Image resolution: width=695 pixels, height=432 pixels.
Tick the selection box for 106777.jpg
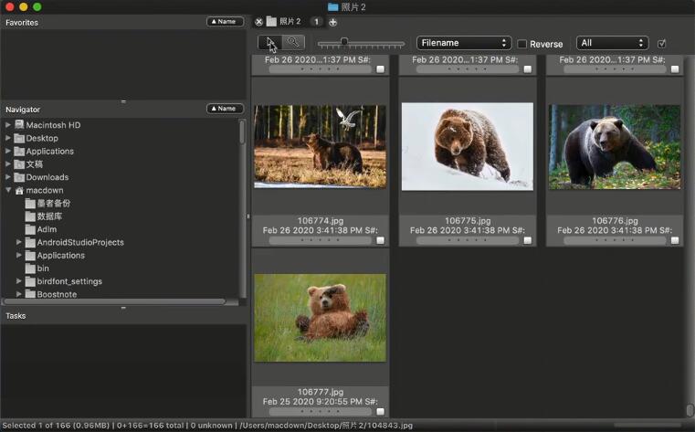(x=380, y=411)
